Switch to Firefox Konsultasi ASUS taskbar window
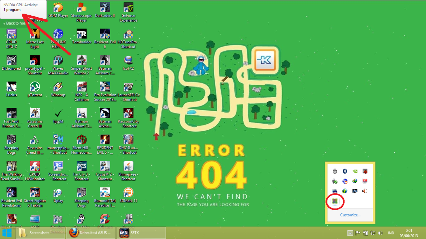This screenshot has width=426, height=239. point(91,233)
